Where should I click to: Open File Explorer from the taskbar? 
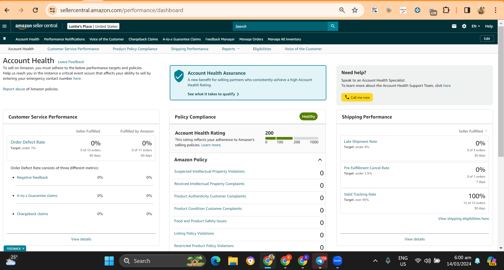coord(233,261)
